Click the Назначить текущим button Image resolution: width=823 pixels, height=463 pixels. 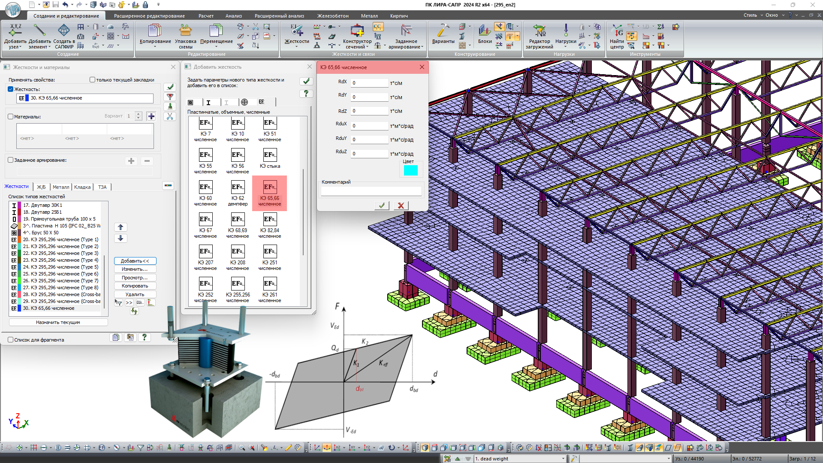click(x=58, y=322)
